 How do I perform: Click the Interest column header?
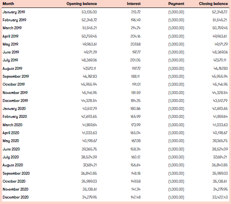pos(134,4)
